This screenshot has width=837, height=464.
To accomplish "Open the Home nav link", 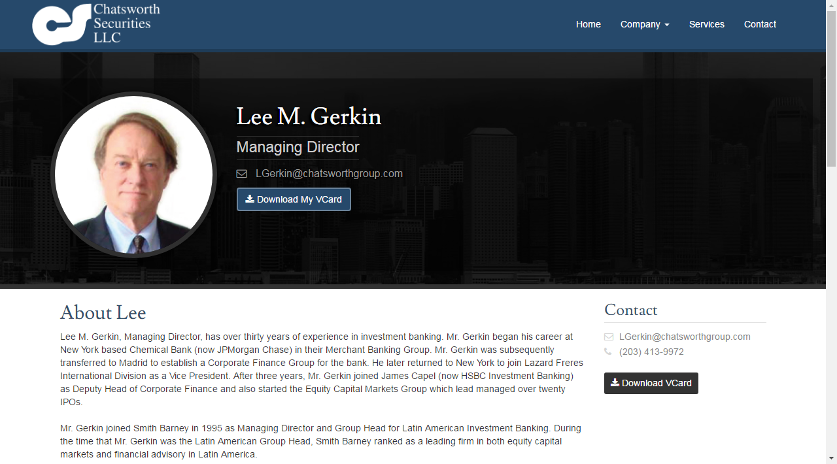I will pyautogui.click(x=589, y=24).
